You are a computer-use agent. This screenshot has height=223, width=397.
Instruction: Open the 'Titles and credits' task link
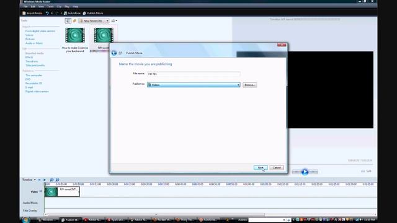tap(35, 66)
